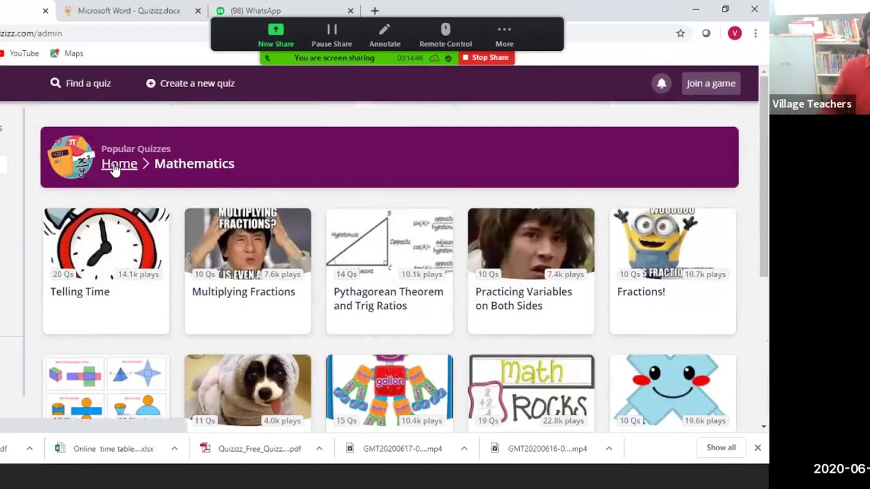Viewport: 870px width, 489px height.
Task: Click the green encryption shield in share bar
Action: [x=448, y=58]
